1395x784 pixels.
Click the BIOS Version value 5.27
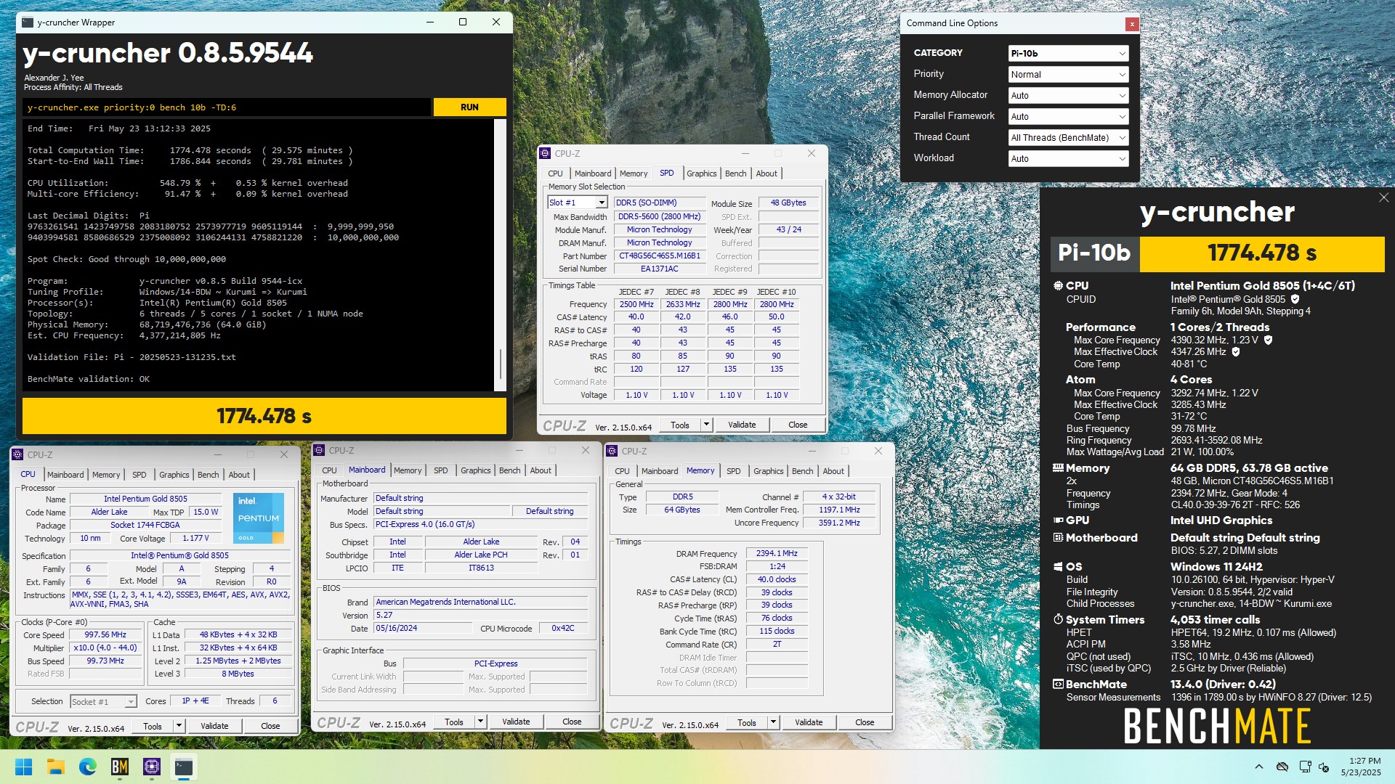coord(480,615)
